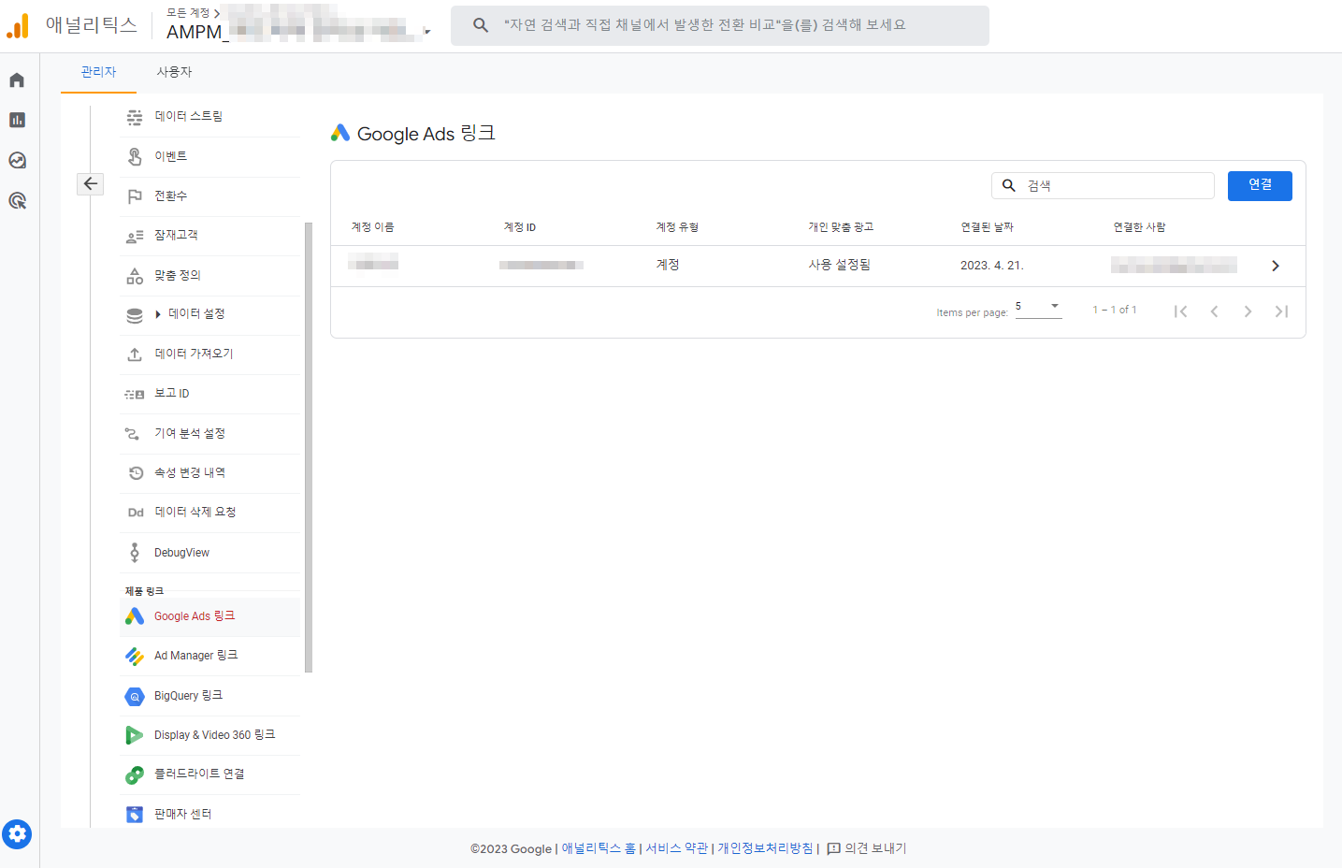Image resolution: width=1342 pixels, height=868 pixels.
Task: Click the blue 연결 button
Action: (x=1260, y=185)
